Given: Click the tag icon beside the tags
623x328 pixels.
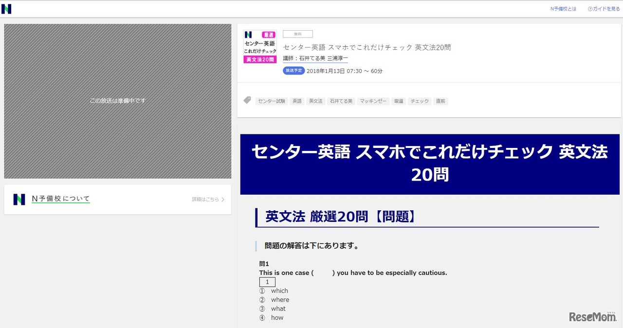Looking at the screenshot, I should click(247, 100).
